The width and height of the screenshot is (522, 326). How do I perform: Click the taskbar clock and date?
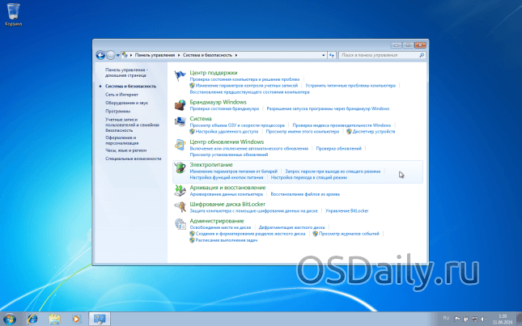(503, 319)
